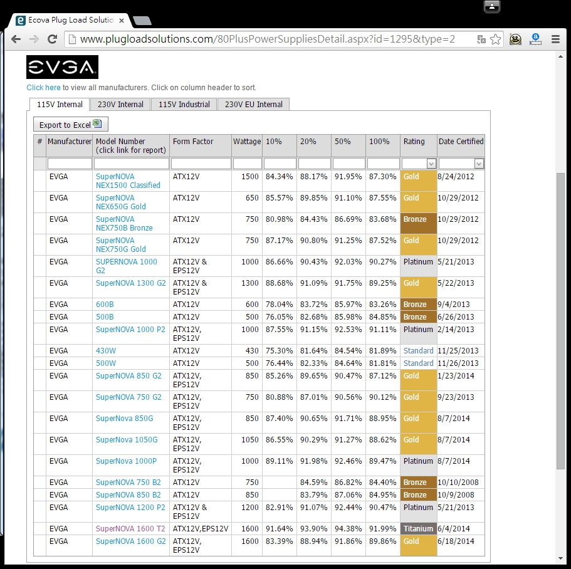
Task: Open SuperNova 1050G report link
Action: click(127, 440)
